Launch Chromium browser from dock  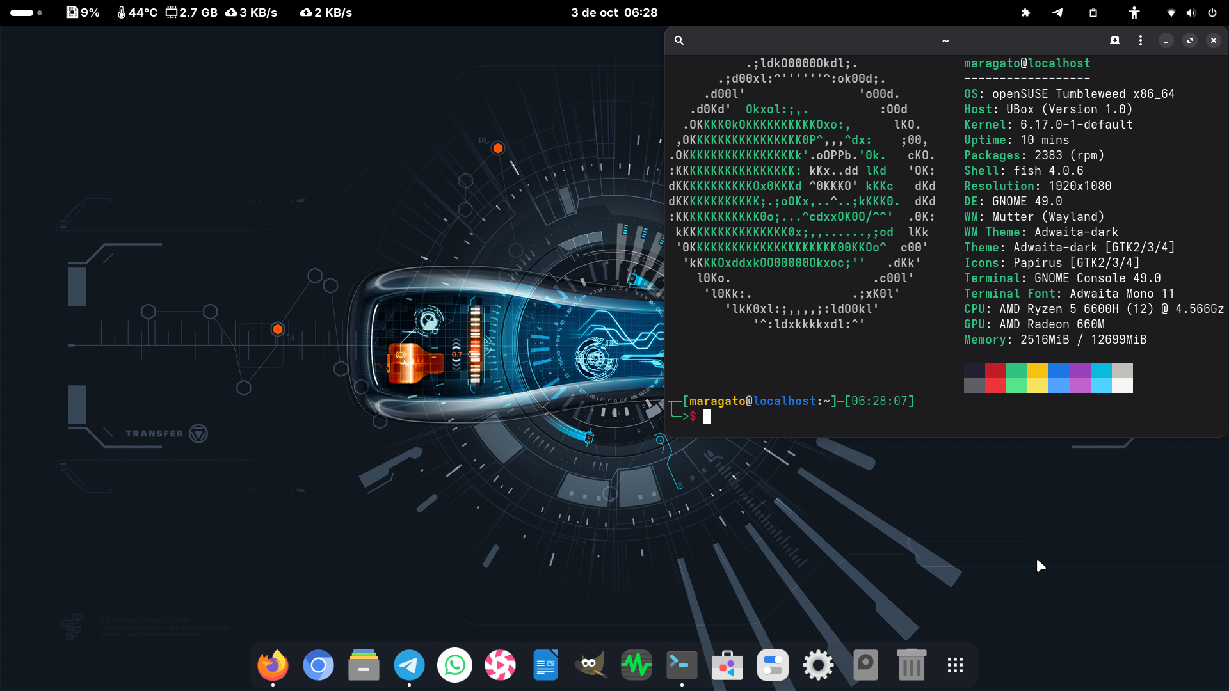coord(318,665)
